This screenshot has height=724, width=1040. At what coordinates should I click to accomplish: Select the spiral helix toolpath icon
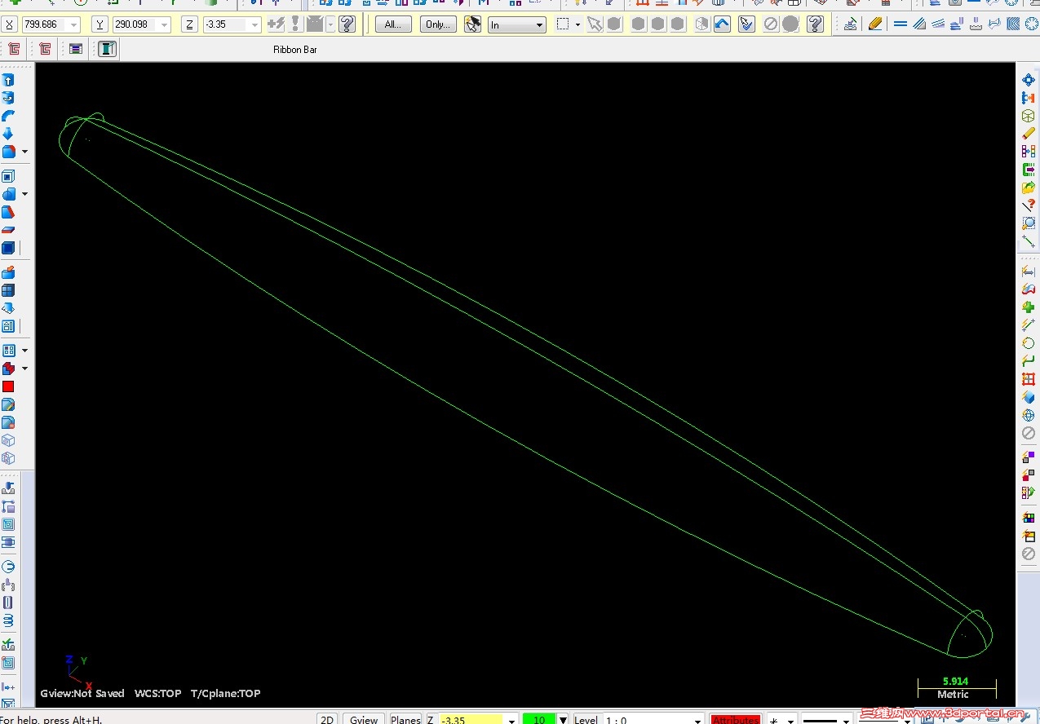point(8,620)
